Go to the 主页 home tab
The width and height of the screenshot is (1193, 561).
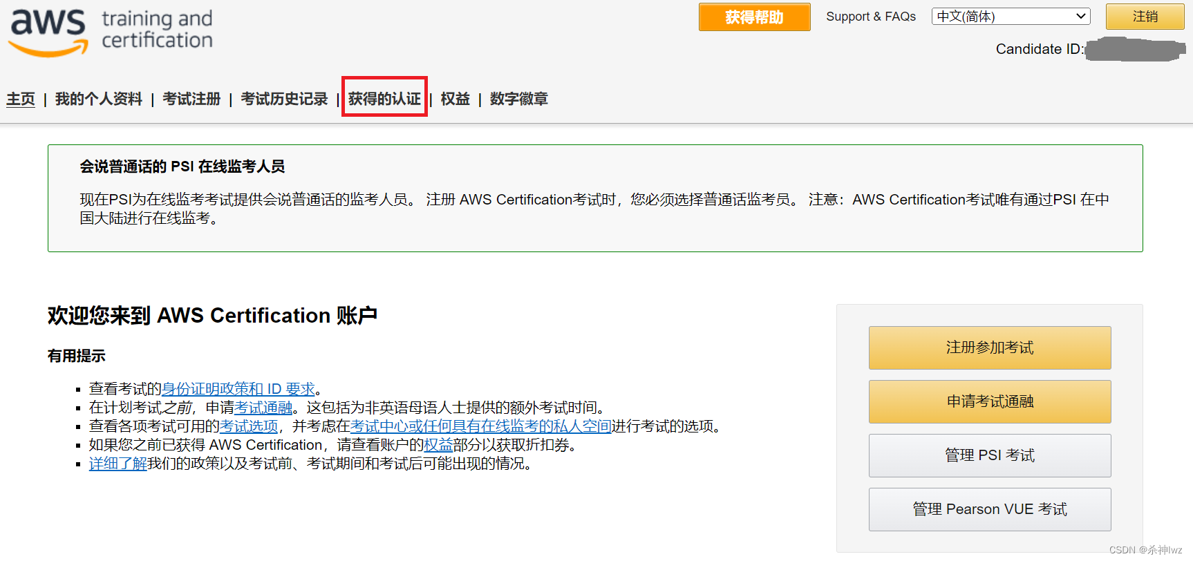coord(21,99)
